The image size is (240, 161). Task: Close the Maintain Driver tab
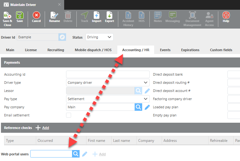59,5
